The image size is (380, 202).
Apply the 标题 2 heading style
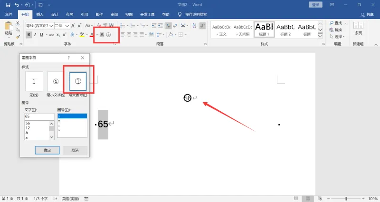click(285, 29)
